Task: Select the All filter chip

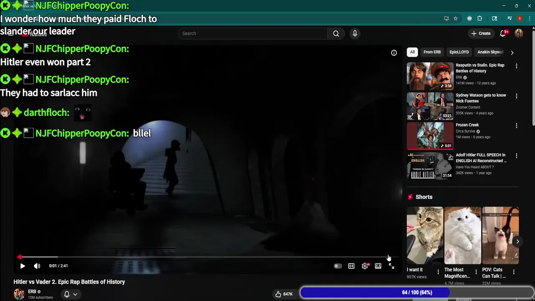Action: coord(412,52)
